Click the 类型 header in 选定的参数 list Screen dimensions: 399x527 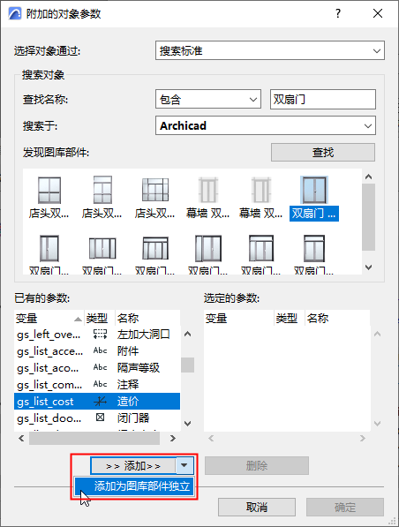[x=289, y=318]
